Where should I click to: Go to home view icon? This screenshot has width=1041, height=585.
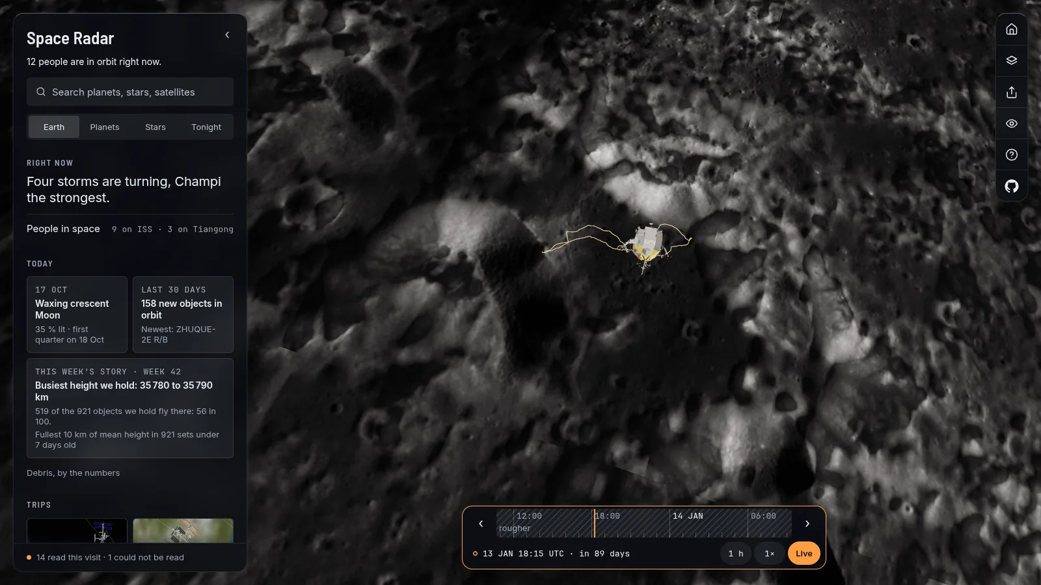(x=1012, y=29)
